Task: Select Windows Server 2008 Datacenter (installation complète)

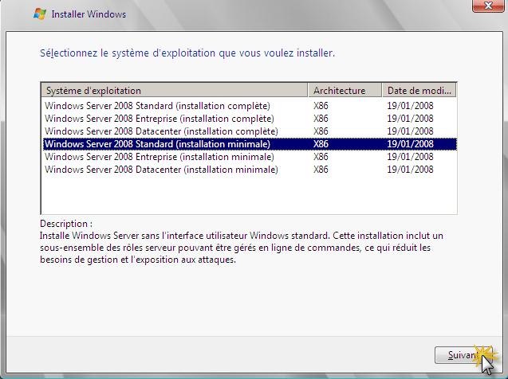Action: tap(161, 131)
